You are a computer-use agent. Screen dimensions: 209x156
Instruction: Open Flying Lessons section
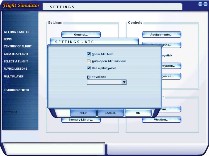[x=15, y=69]
